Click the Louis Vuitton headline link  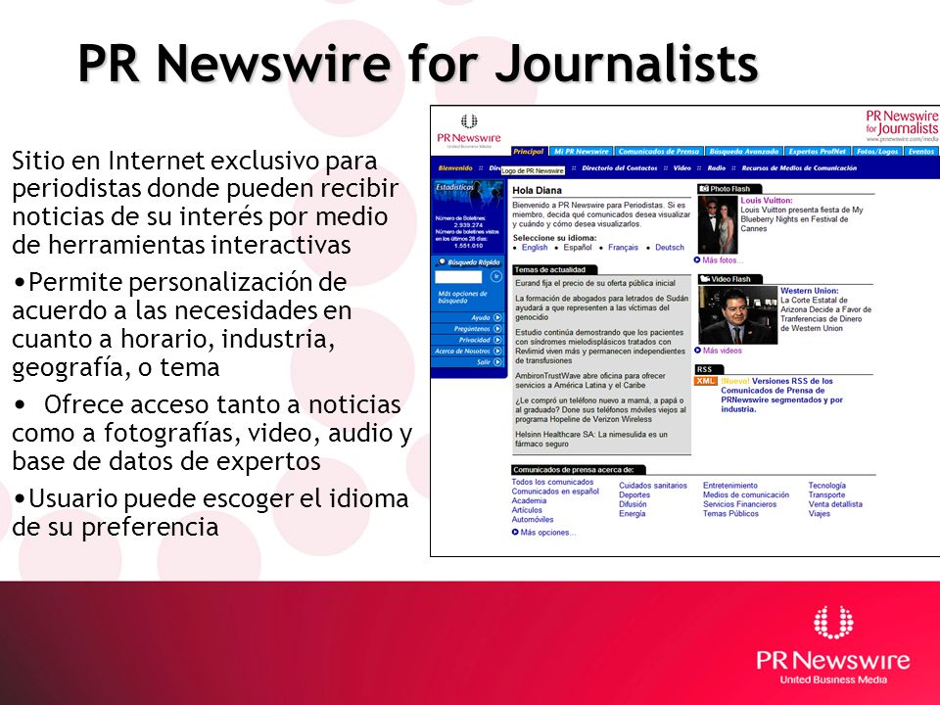coord(766,200)
